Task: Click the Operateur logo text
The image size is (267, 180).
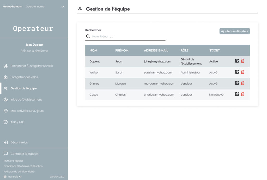Action: click(33, 29)
